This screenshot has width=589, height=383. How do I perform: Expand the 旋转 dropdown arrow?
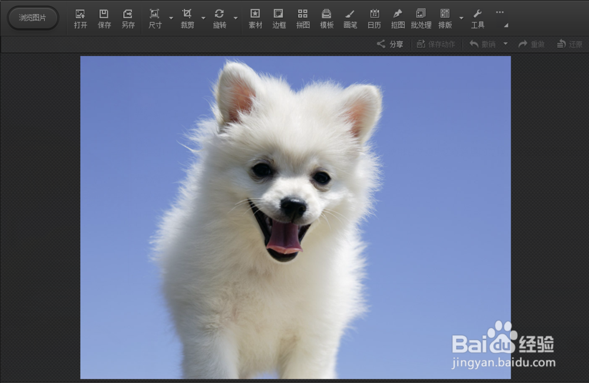pyautogui.click(x=236, y=18)
